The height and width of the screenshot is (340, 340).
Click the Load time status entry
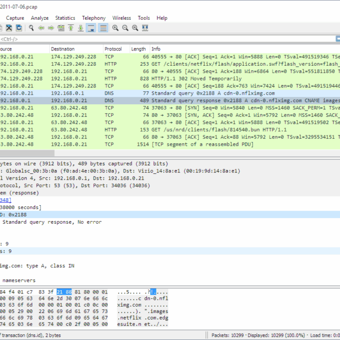pyautogui.click(x=325, y=335)
